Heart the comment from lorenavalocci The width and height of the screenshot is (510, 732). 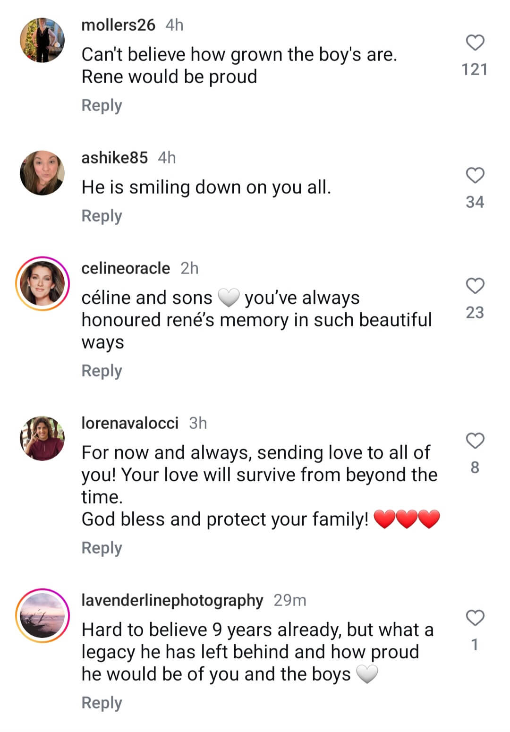(475, 441)
